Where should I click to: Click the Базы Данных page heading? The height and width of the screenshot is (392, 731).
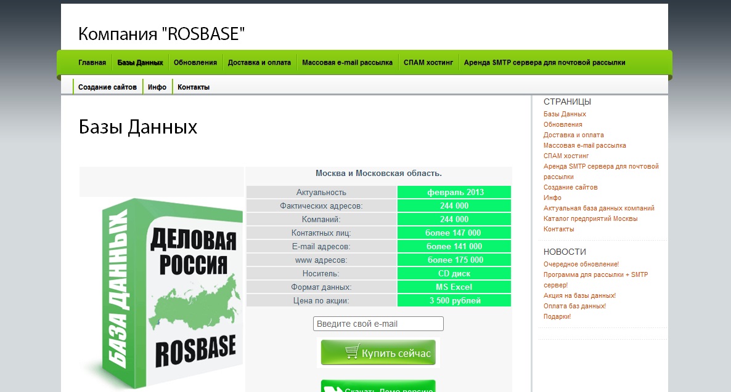click(x=138, y=127)
